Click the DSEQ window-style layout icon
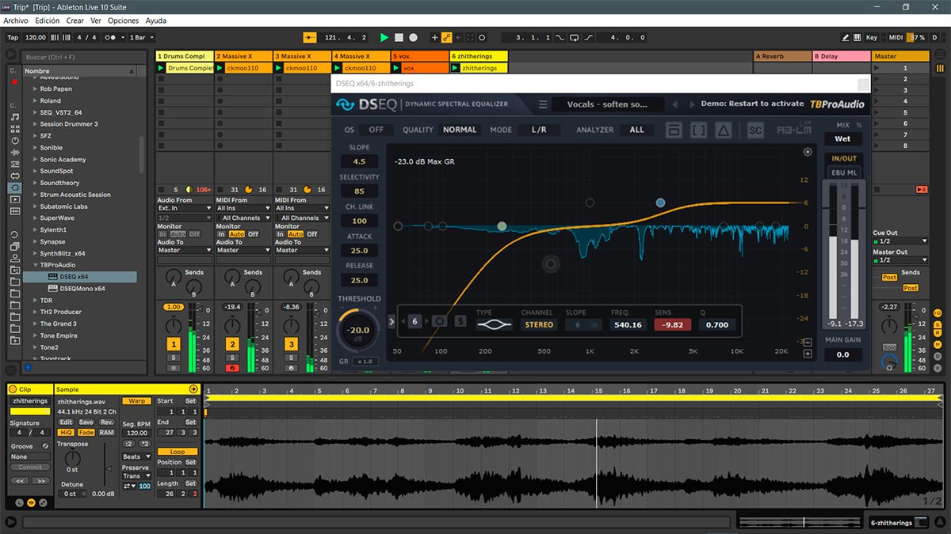 [674, 131]
